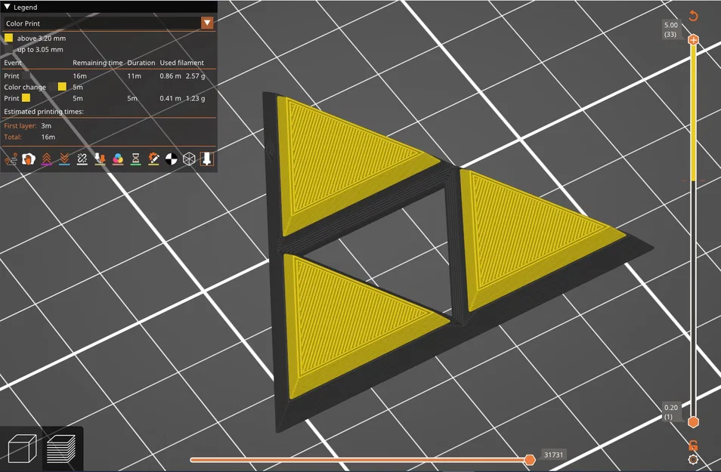Click the 'Event' column header
Screen dimensions: 721x472
pyautogui.click(x=13, y=63)
